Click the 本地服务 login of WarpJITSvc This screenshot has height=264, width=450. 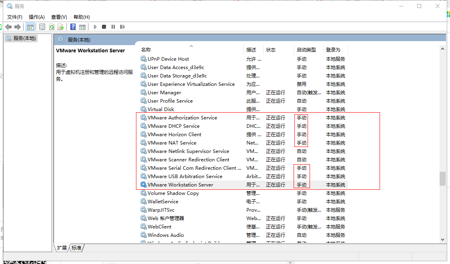point(336,210)
